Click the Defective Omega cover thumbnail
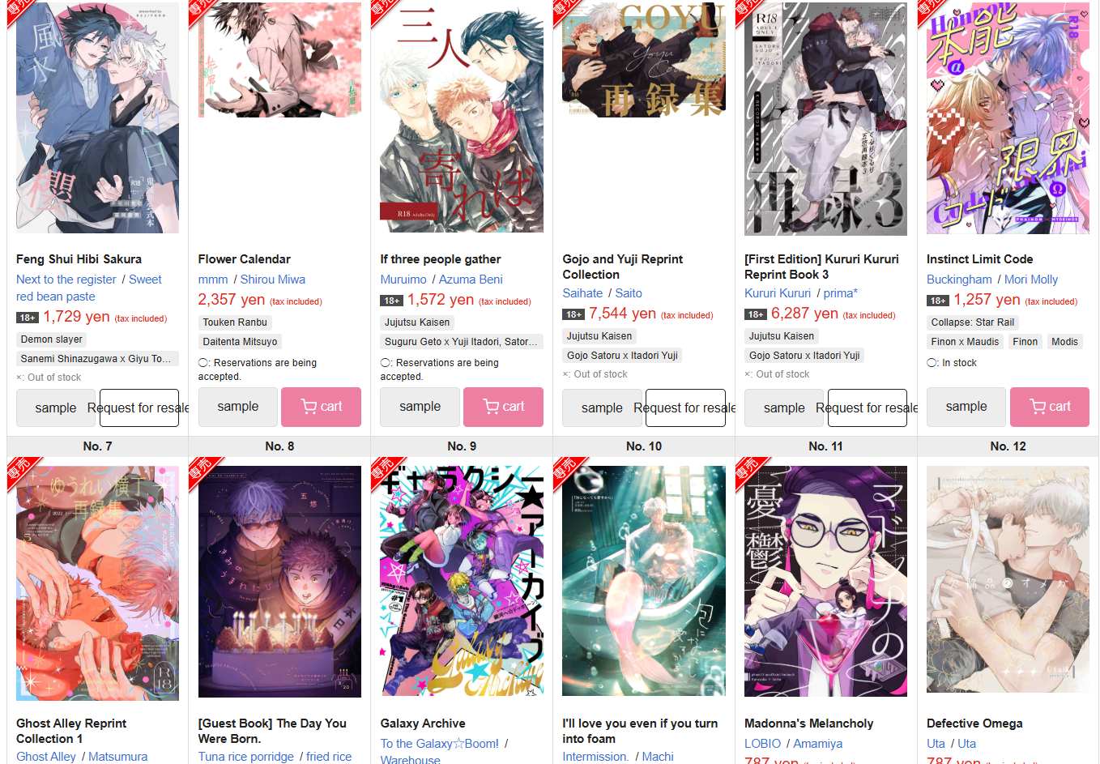The width and height of the screenshot is (1100, 764). 1008,579
